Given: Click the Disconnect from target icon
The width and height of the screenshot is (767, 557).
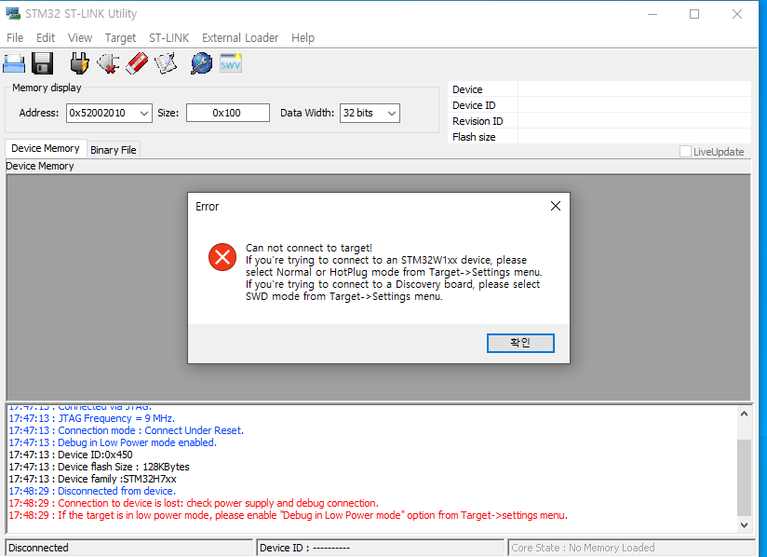Looking at the screenshot, I should point(108,63).
